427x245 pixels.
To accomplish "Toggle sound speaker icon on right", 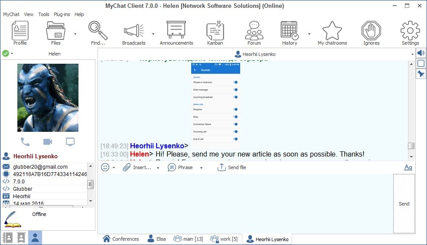I will point(421,53).
